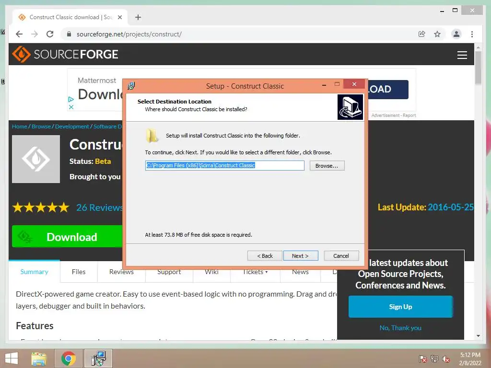Click the Chrome forward arrow
The width and height of the screenshot is (491, 368).
[35, 34]
